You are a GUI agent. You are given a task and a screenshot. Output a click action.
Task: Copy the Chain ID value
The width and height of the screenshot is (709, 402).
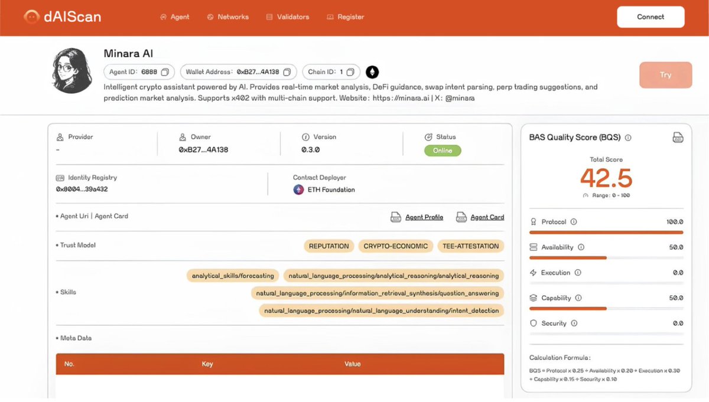coord(350,72)
